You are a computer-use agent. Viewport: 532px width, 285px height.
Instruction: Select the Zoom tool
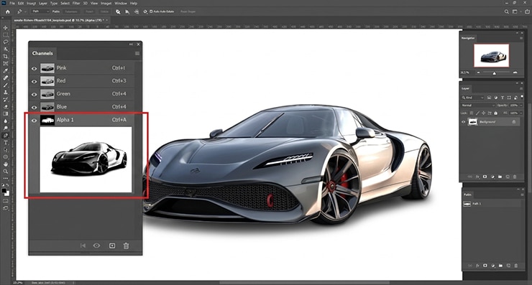(x=6, y=171)
